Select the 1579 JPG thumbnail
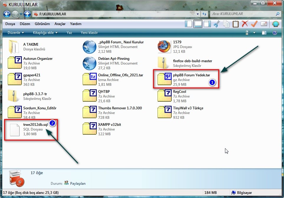The width and height of the screenshot is (284, 198). click(x=164, y=47)
